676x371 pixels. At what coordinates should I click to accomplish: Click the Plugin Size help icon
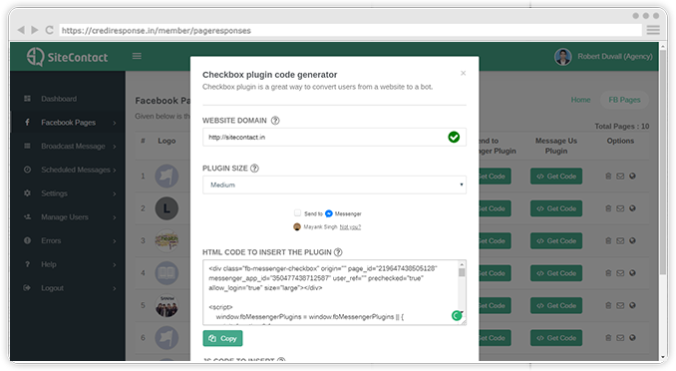tap(254, 169)
